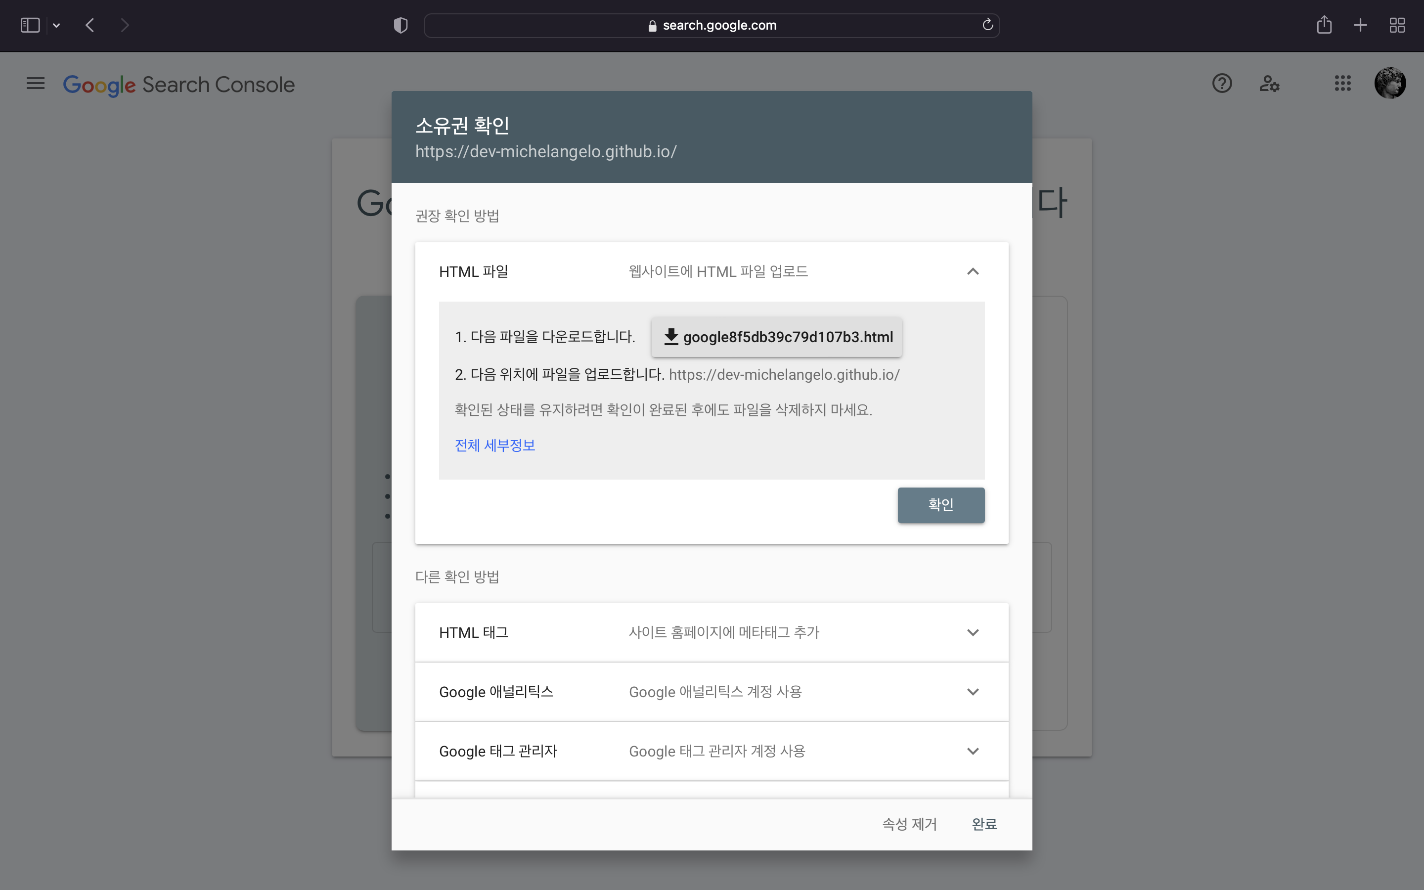Download google8f5db39c79d107b3.html file
The height and width of the screenshot is (890, 1424).
pos(776,337)
